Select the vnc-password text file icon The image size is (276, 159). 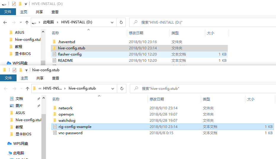point(55,133)
